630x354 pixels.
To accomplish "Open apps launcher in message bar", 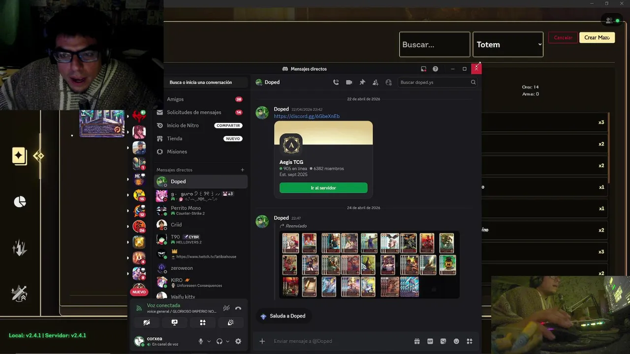I will 470,341.
